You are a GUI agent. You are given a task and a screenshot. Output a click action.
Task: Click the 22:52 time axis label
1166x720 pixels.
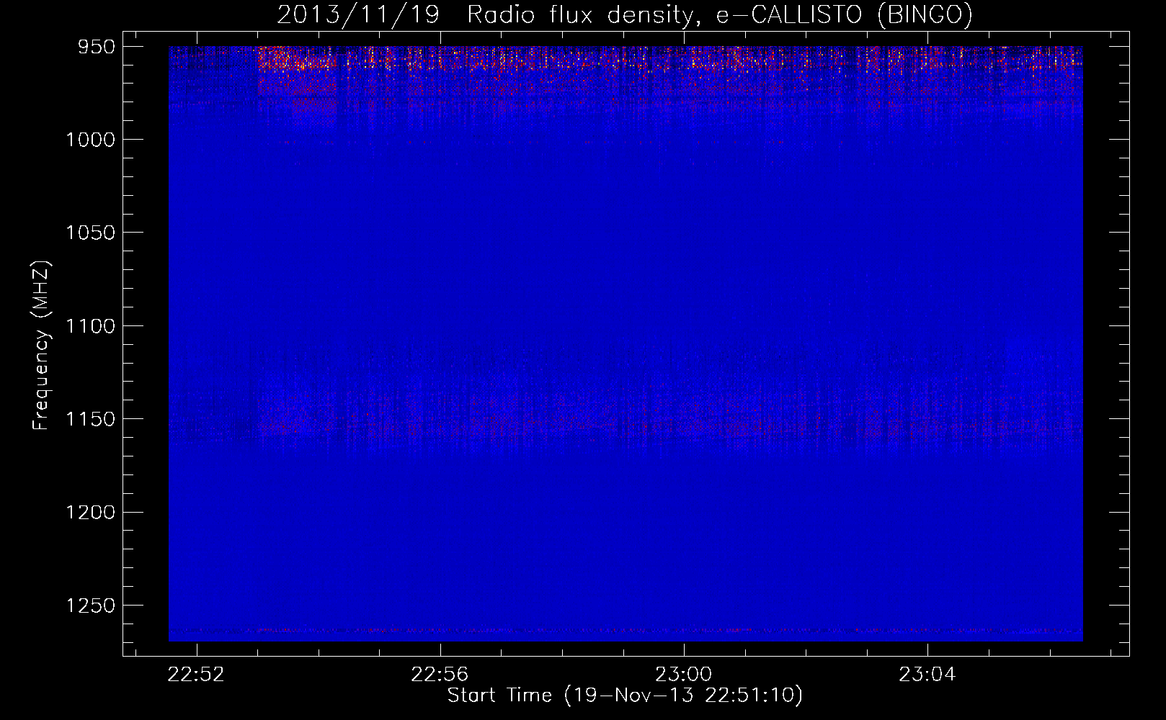(196, 675)
